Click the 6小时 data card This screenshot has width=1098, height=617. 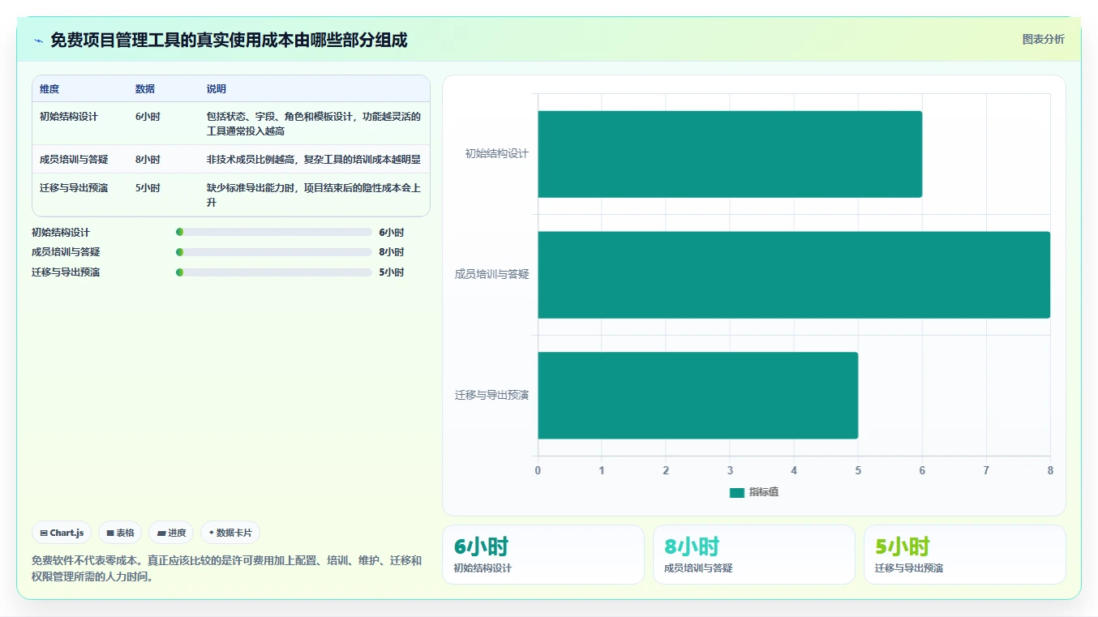pyautogui.click(x=543, y=555)
